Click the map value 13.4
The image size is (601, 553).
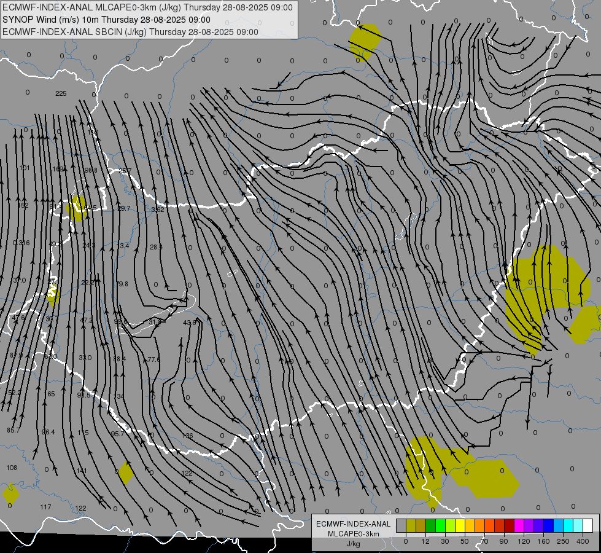point(123,246)
